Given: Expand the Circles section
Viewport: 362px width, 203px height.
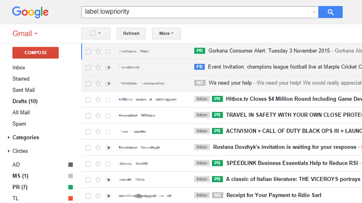Looking at the screenshot, I should (x=9, y=151).
